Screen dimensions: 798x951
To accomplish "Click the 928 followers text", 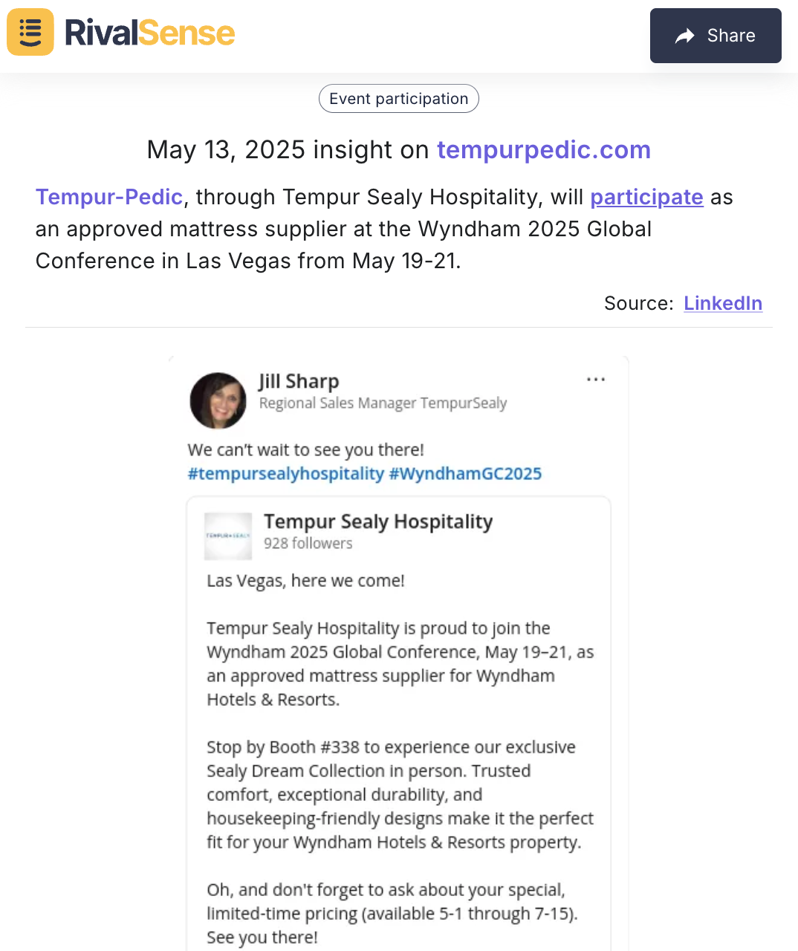I will point(308,543).
